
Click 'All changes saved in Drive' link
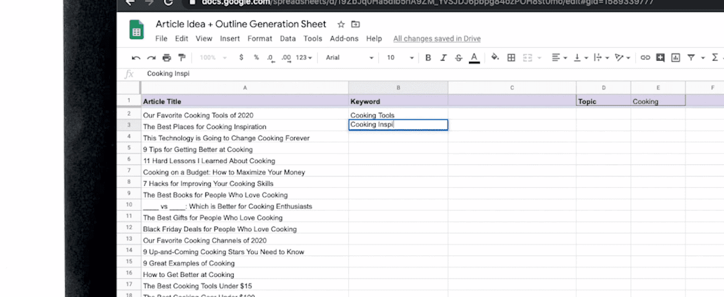tap(436, 39)
